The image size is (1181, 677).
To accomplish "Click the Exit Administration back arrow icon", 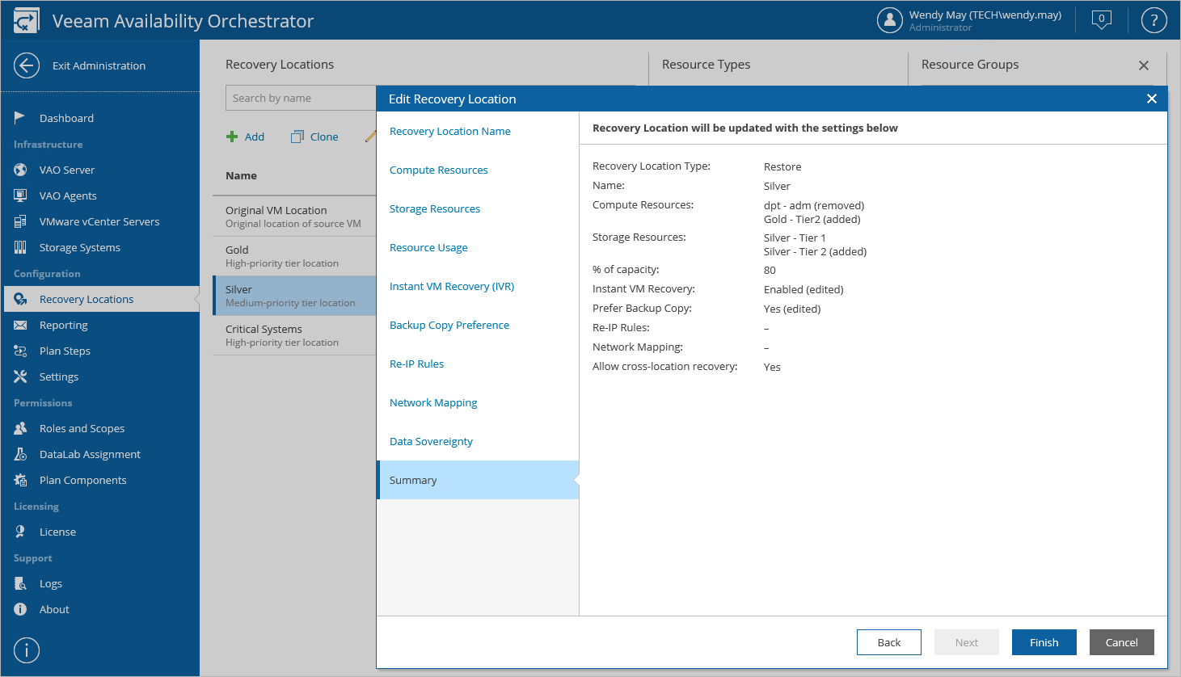I will pos(27,65).
